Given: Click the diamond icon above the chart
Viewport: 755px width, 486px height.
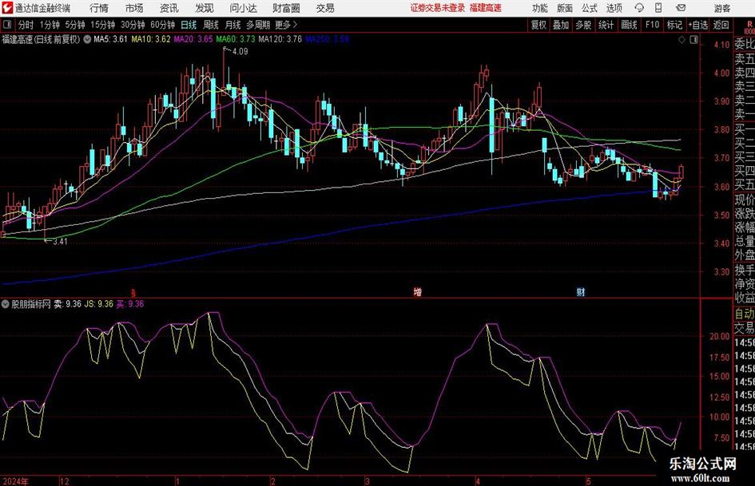Looking at the screenshot, I should (681, 40).
